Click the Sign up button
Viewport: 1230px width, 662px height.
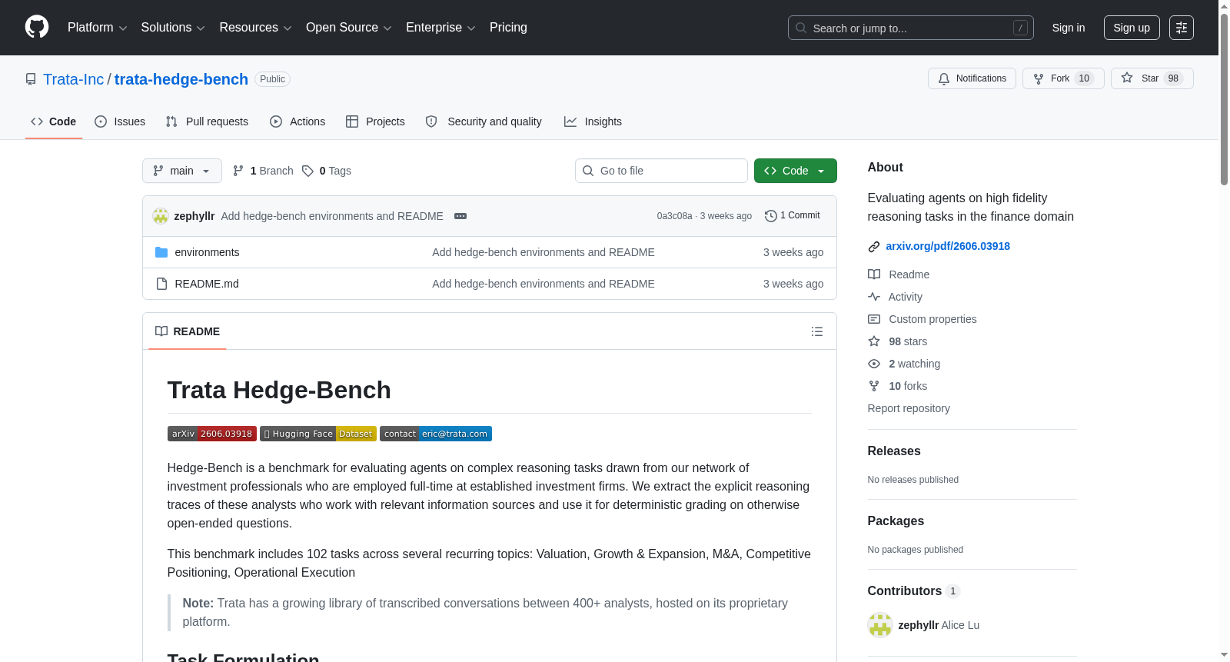[1132, 28]
